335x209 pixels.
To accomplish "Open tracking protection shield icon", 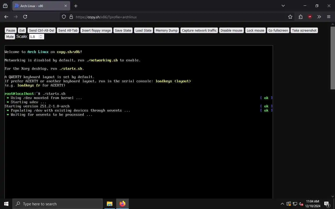I will click(x=64, y=17).
